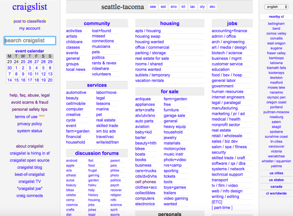This screenshot has height=216, width=293.
Task: Browse apts / housing listings
Action: point(148,31)
